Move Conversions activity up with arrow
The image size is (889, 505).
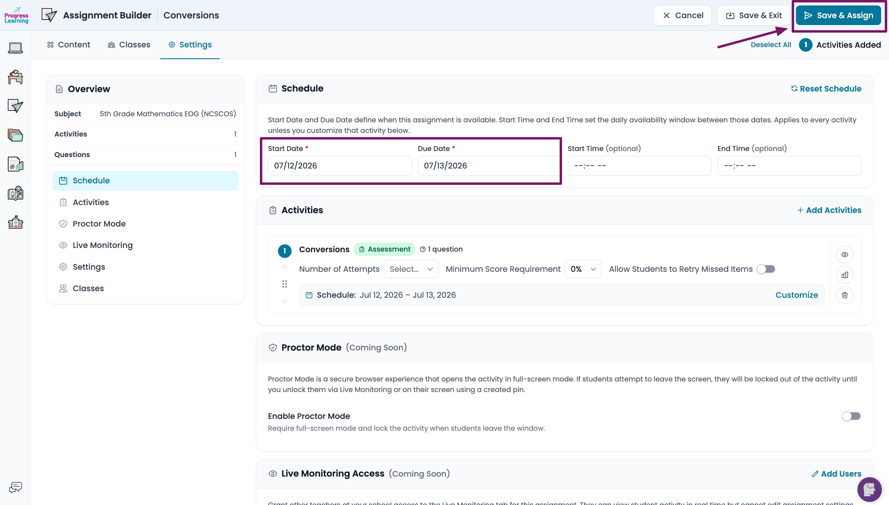[285, 266]
